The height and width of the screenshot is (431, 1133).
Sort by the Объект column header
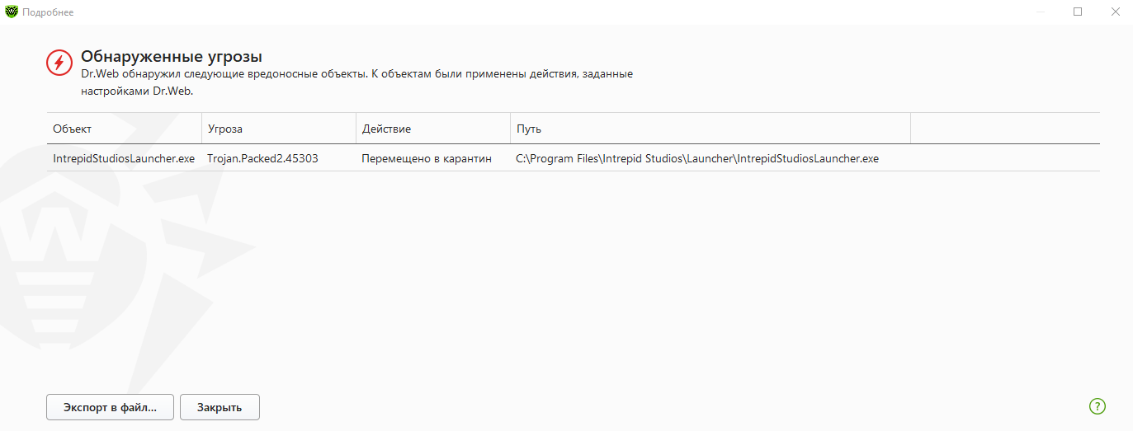click(x=124, y=129)
